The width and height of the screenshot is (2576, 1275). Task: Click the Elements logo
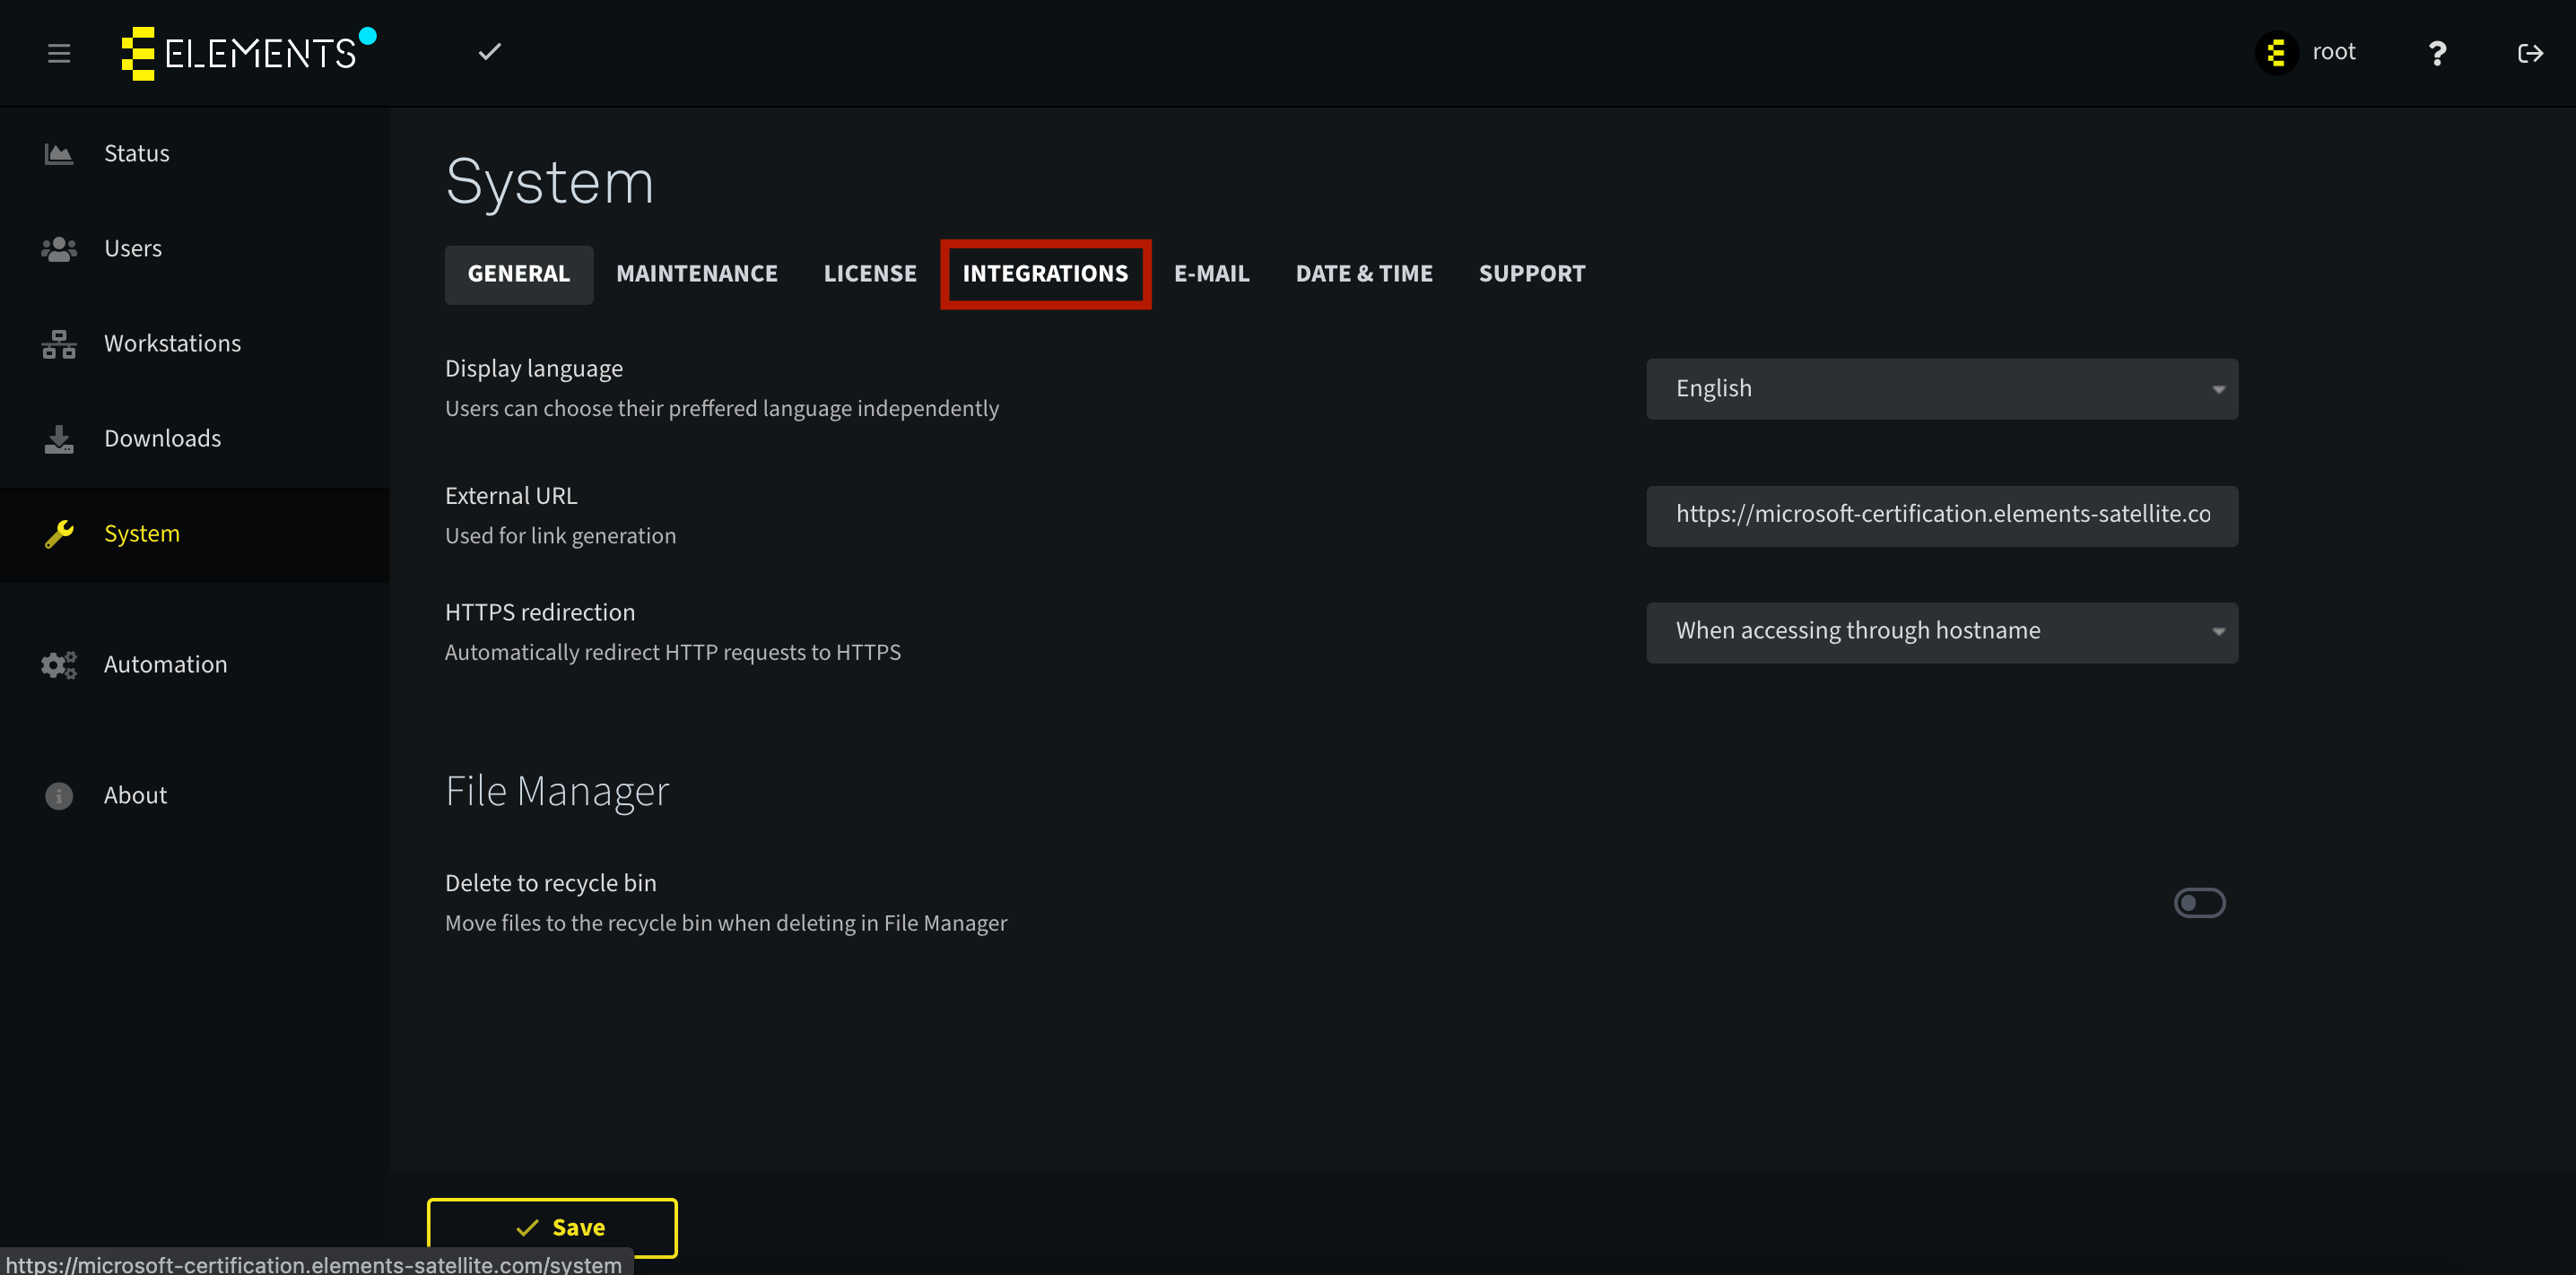[247, 53]
